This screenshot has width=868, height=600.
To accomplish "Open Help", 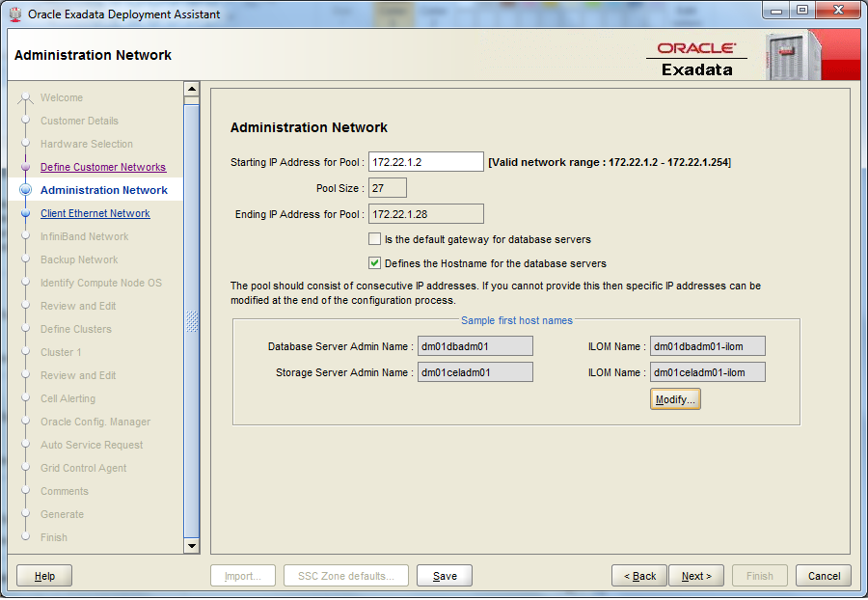I will 43,575.
